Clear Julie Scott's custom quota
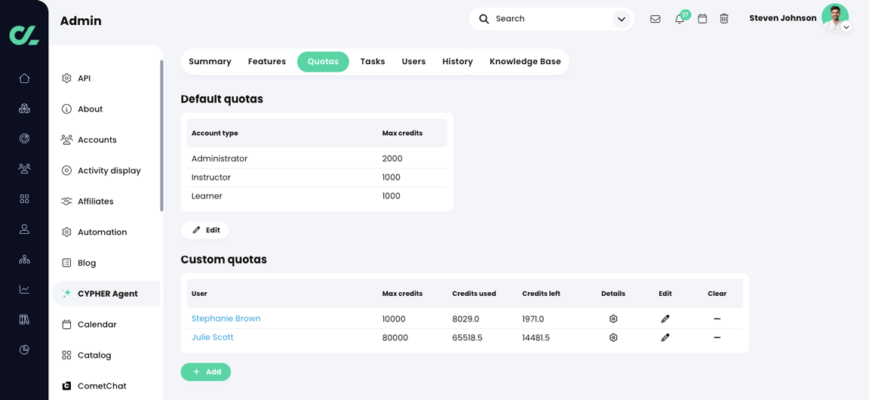This screenshot has height=400, width=869. [717, 337]
